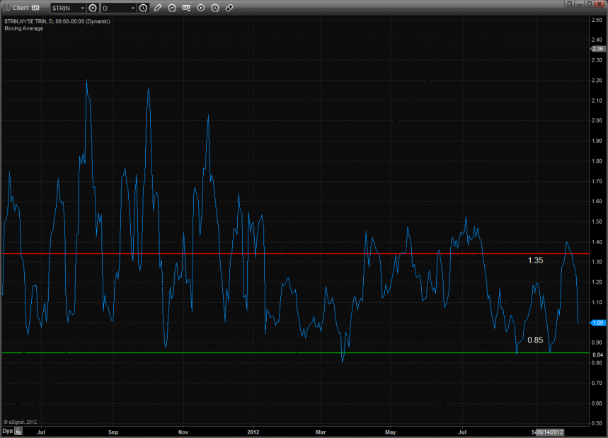Image resolution: width=608 pixels, height=438 pixels.
Task: Click the 09/14/2012 date marker on time axis
Action: click(549, 430)
